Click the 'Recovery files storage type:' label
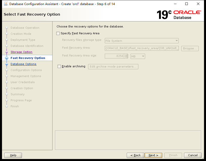Screen dimensions: 206x161 tap(82, 40)
